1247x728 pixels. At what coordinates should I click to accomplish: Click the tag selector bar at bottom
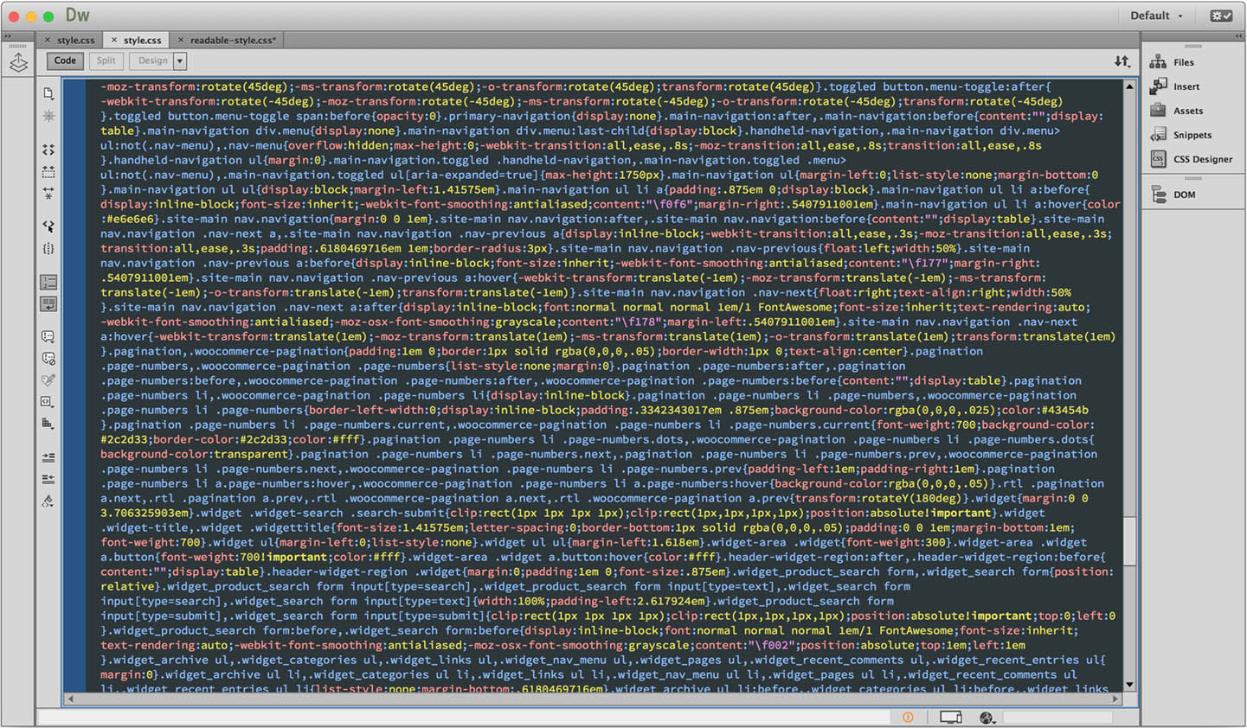(x=463, y=717)
